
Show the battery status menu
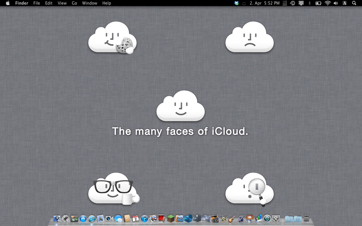(x=318, y=3)
